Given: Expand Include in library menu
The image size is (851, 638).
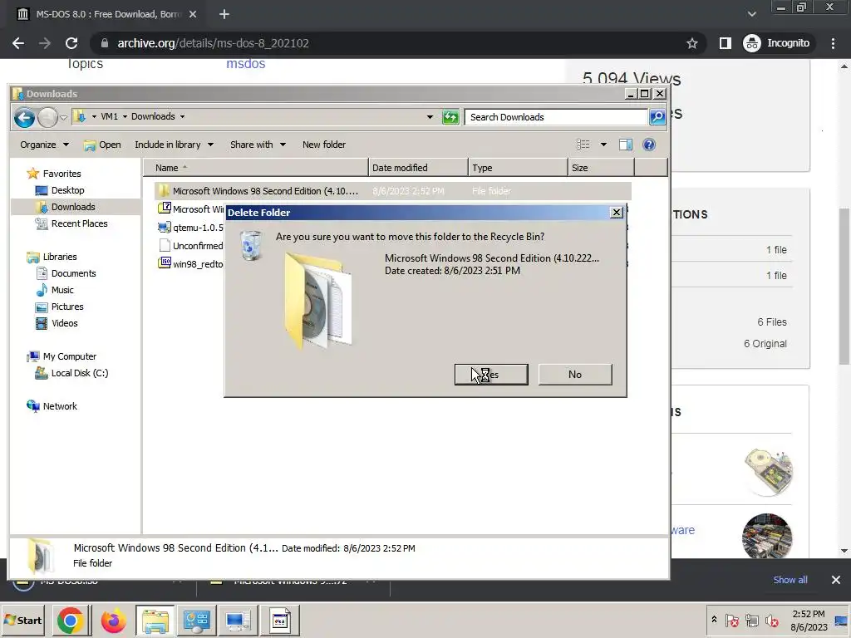Looking at the screenshot, I should click(x=175, y=145).
